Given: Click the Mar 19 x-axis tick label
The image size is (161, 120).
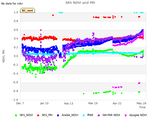Looking at the screenshot, I should (x=93, y=103).
